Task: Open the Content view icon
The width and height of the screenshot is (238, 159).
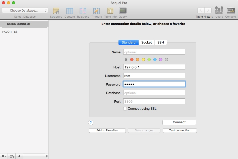Action: coord(70,11)
